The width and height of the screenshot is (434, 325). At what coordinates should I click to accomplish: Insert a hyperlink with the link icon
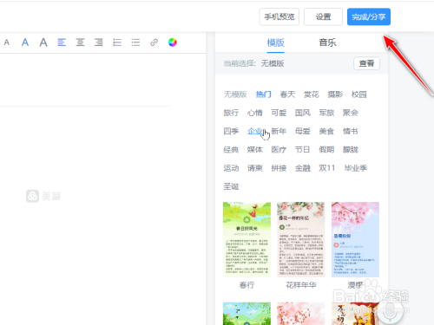tap(154, 42)
